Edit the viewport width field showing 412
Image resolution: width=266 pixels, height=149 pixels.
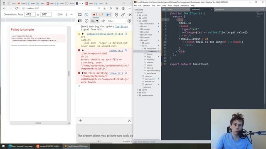click(30, 14)
